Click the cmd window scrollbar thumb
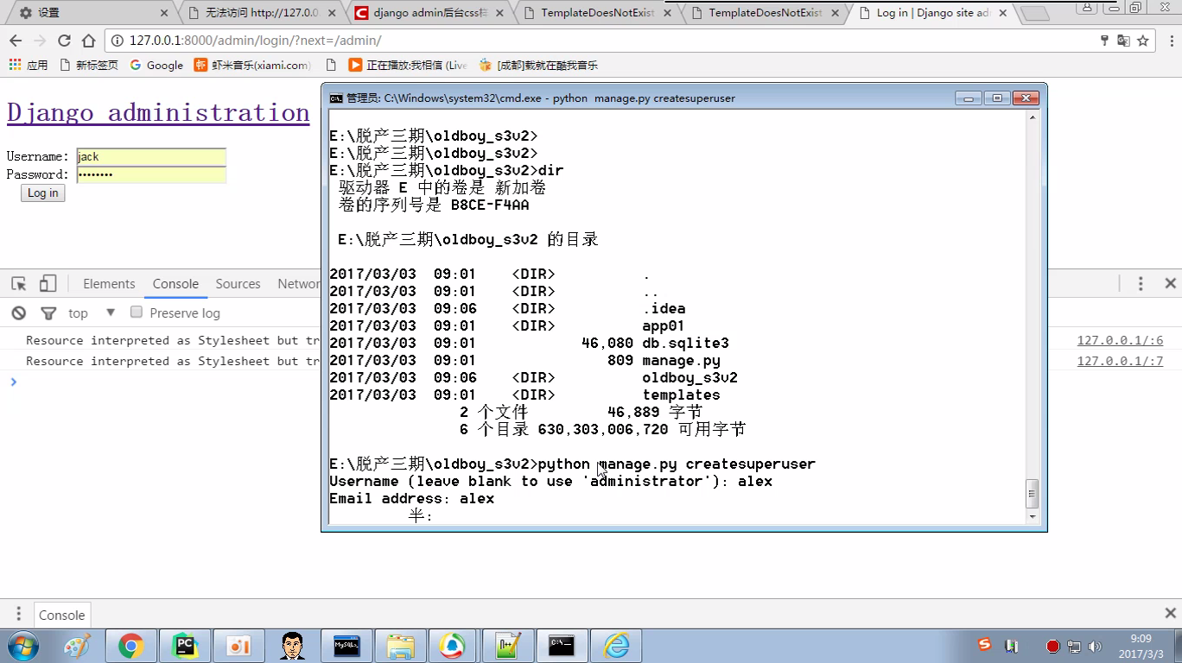 (1032, 493)
